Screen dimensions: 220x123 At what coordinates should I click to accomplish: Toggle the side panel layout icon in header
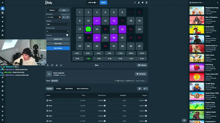(x=146, y=3)
